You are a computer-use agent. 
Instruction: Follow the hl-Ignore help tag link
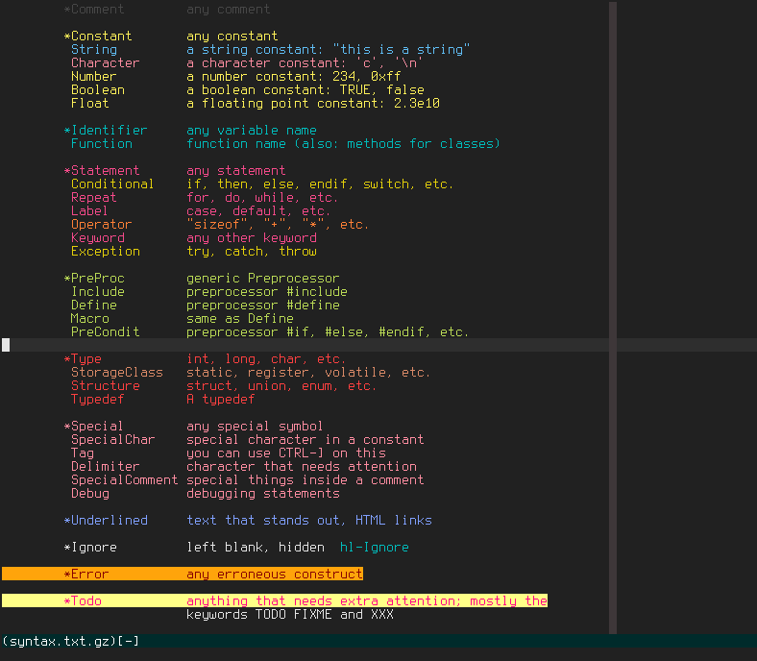click(x=374, y=548)
